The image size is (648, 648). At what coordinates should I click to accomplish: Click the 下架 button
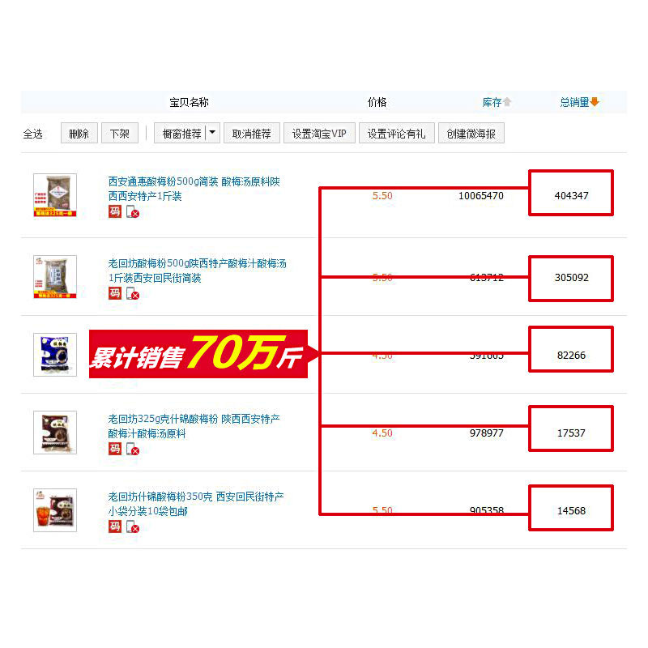(x=120, y=133)
